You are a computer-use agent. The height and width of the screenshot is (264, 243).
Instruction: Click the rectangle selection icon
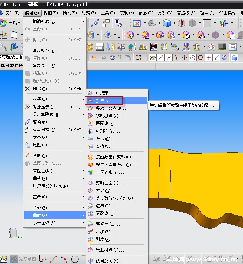(x=138, y=57)
